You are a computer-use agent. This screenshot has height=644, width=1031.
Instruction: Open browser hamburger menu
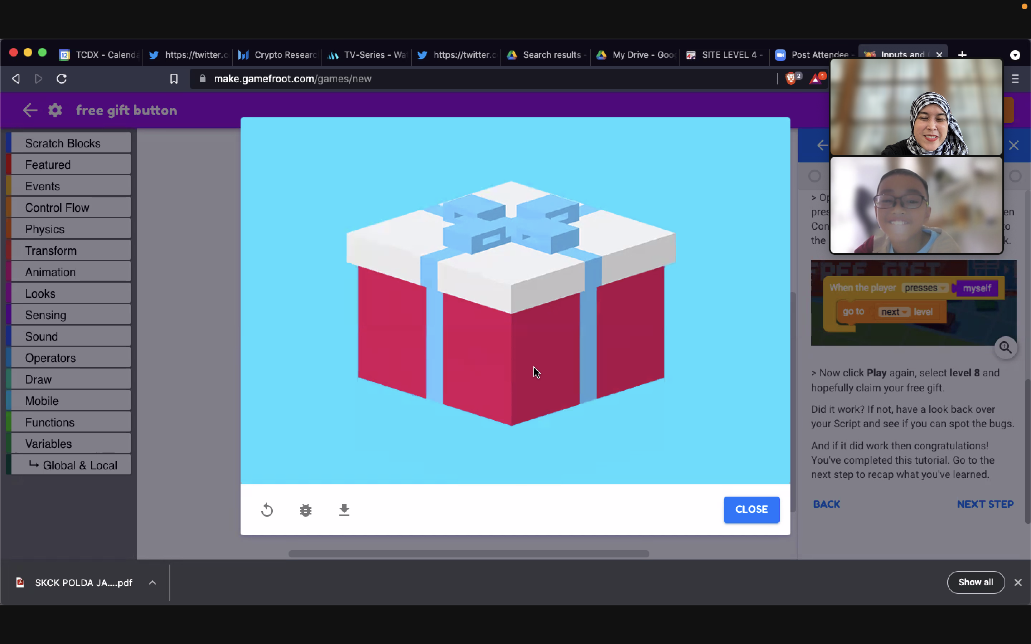click(x=1015, y=79)
